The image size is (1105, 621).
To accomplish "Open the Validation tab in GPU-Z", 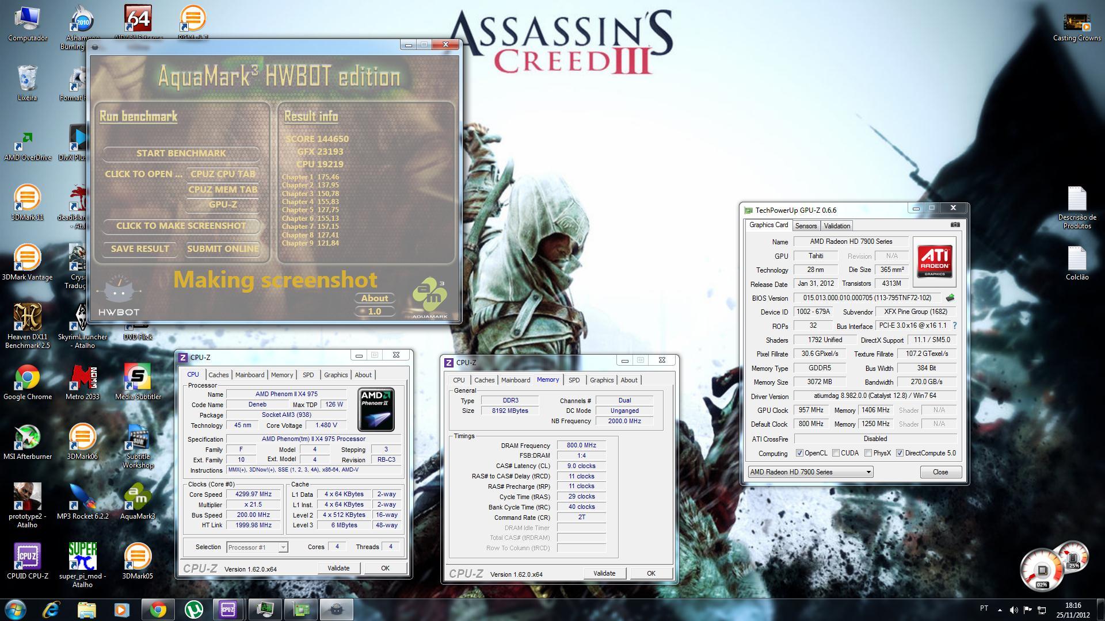I will [x=836, y=226].
